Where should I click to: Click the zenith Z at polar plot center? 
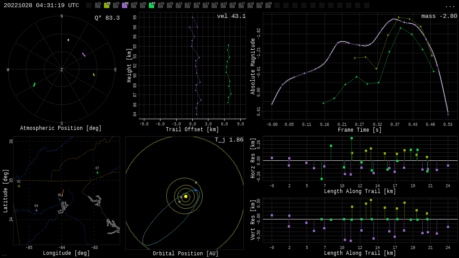click(x=61, y=70)
